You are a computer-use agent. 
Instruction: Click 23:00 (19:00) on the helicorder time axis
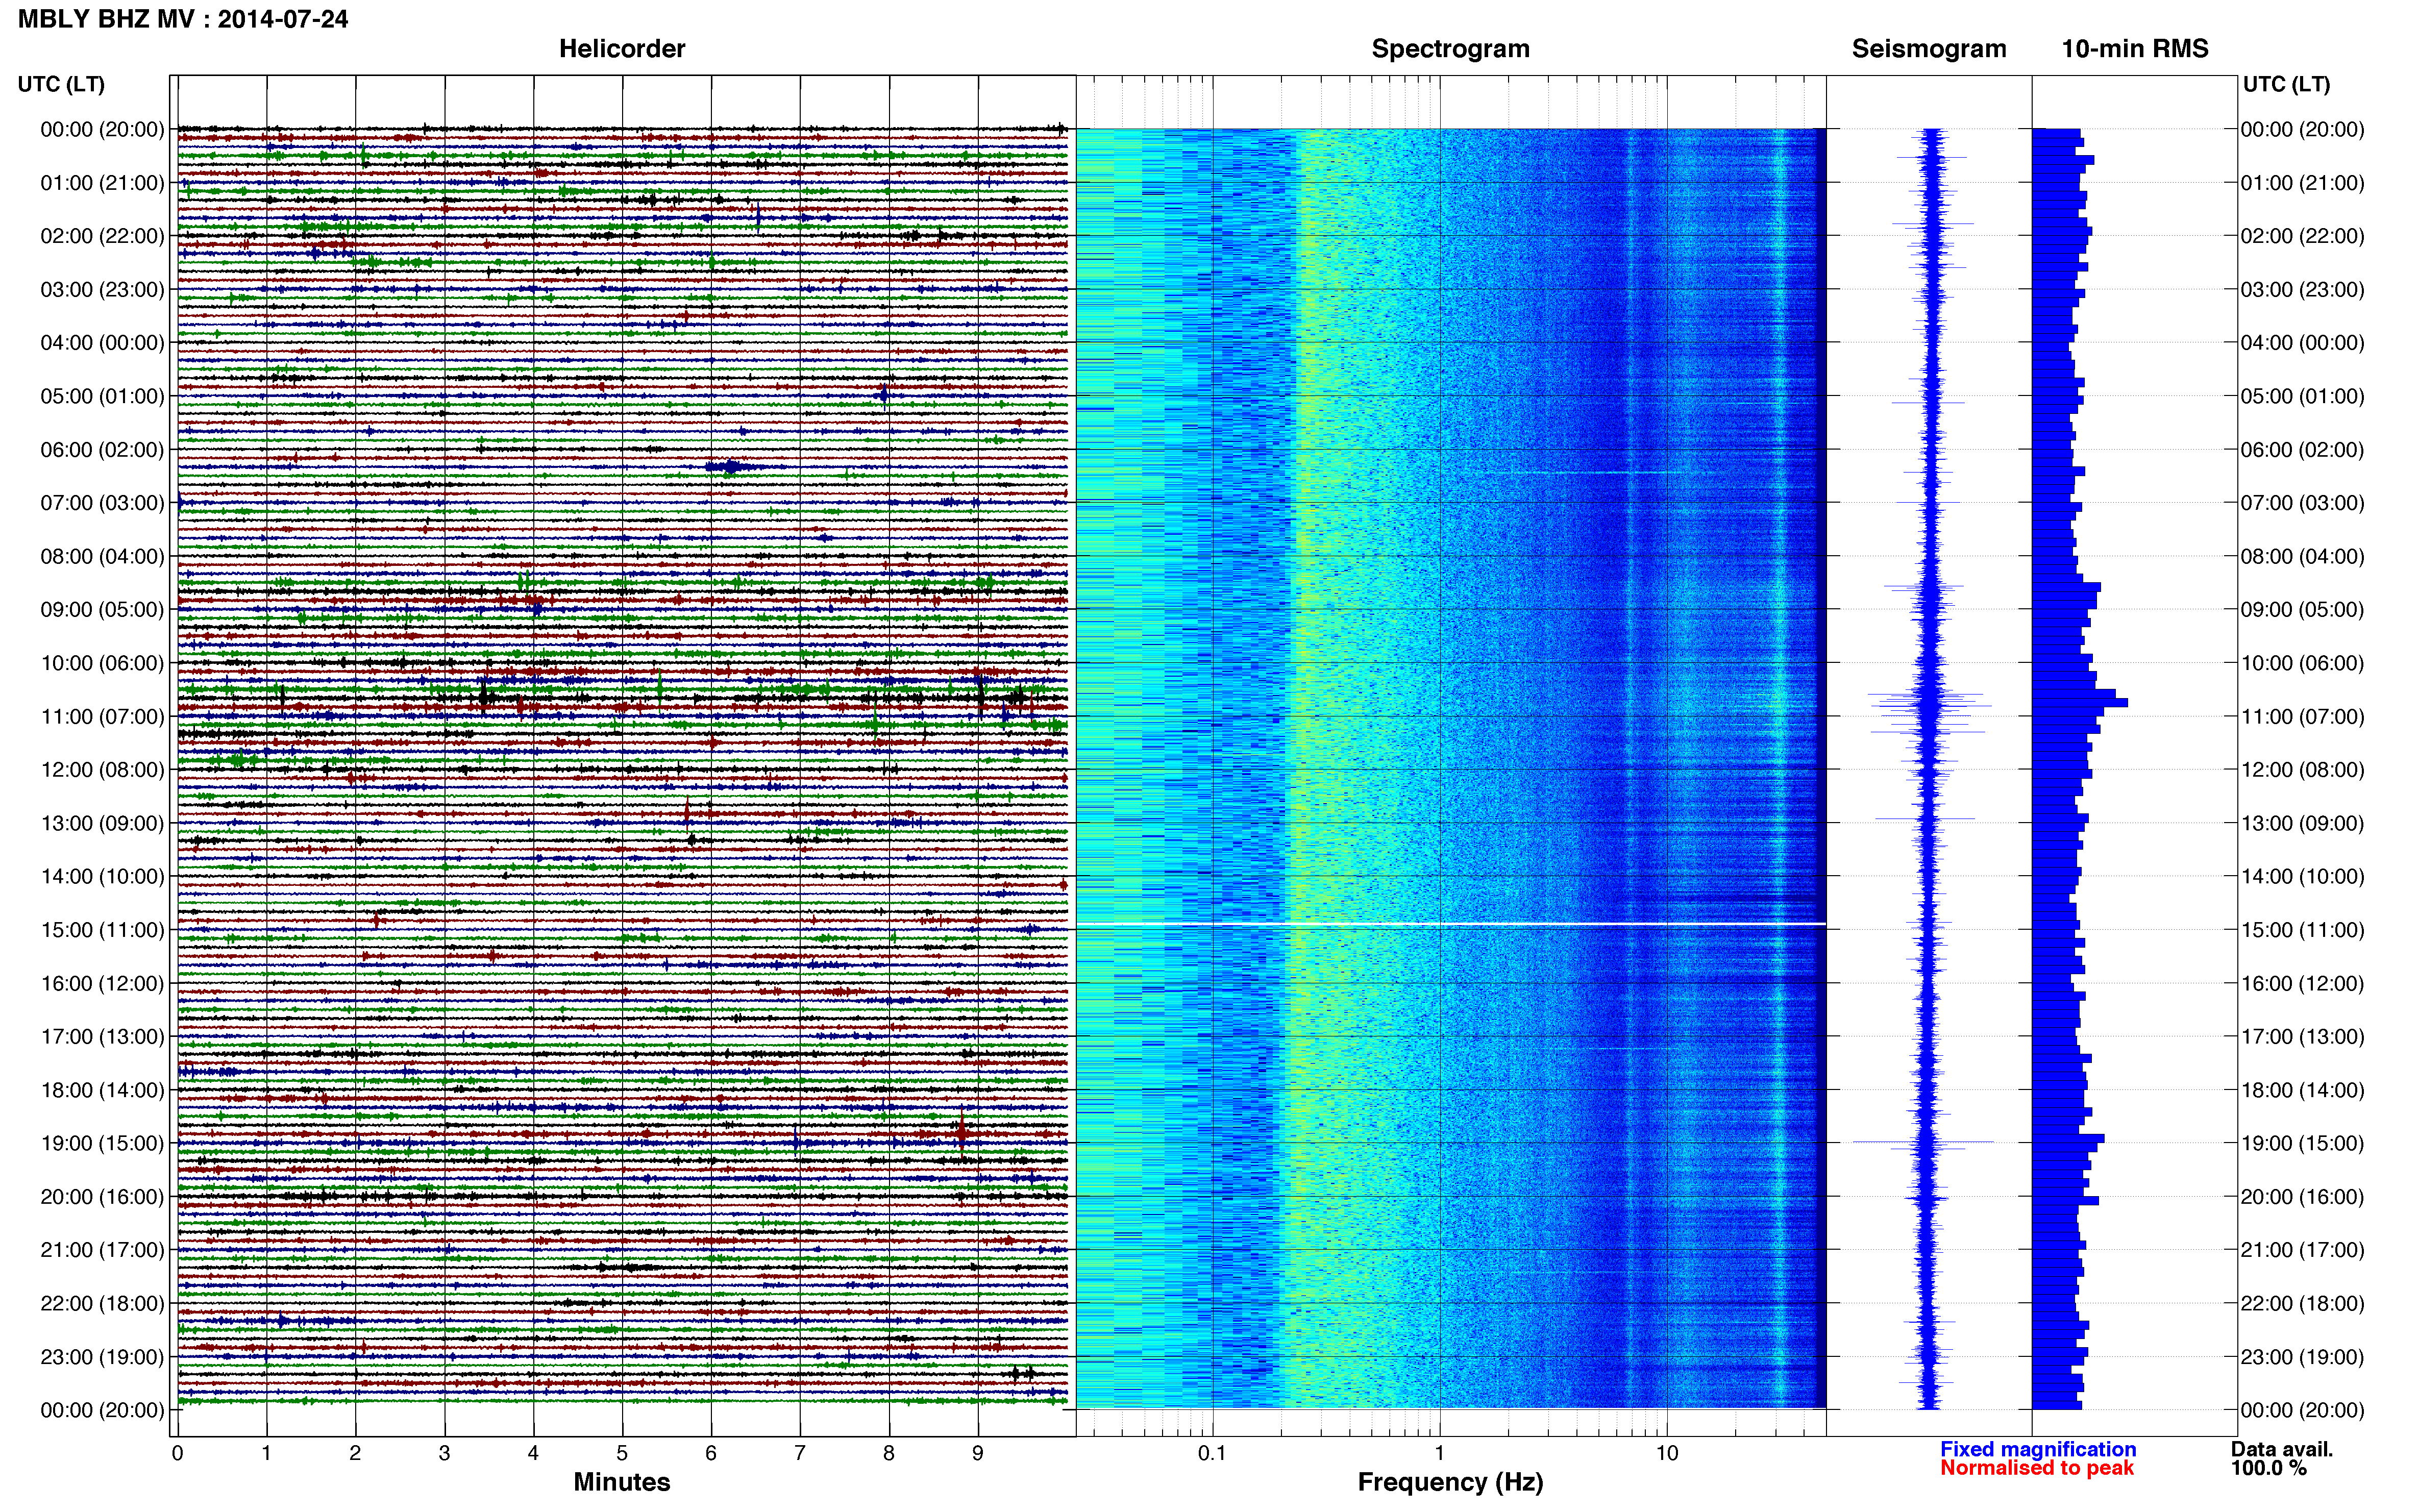[102, 1357]
